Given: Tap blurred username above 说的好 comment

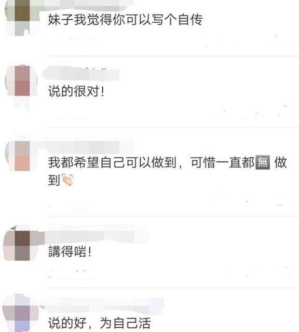Looking at the screenshot, I should [x=102, y=305].
